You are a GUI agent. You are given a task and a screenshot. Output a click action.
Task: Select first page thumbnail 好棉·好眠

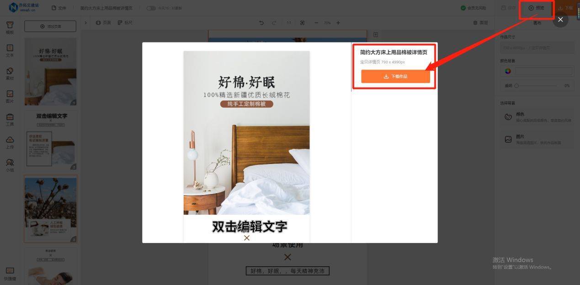click(x=50, y=72)
